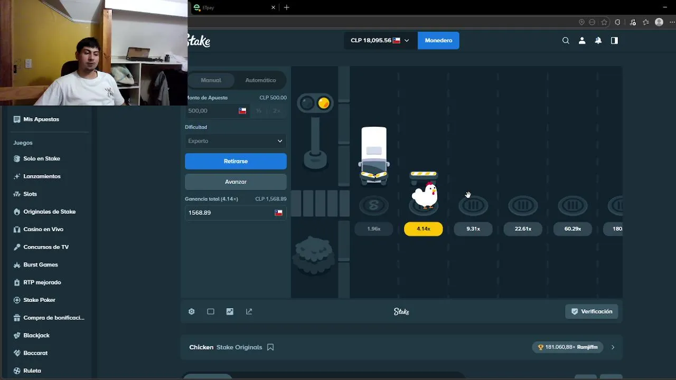This screenshot has height=380, width=676.
Task: Click the next manhole tile above 9.31x
Action: [473, 206]
